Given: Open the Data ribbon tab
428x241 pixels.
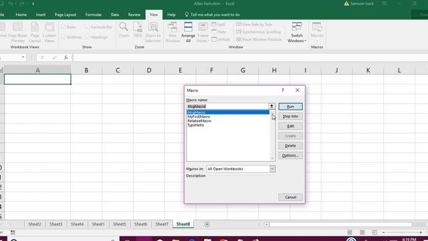Looking at the screenshot, I should pos(114,15).
